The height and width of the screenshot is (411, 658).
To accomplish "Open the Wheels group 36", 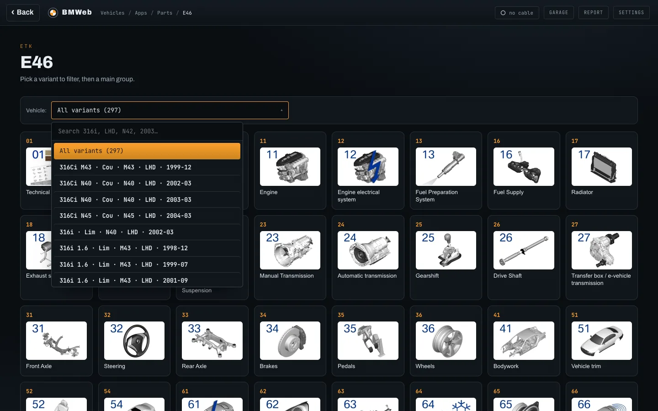I will [446, 341].
